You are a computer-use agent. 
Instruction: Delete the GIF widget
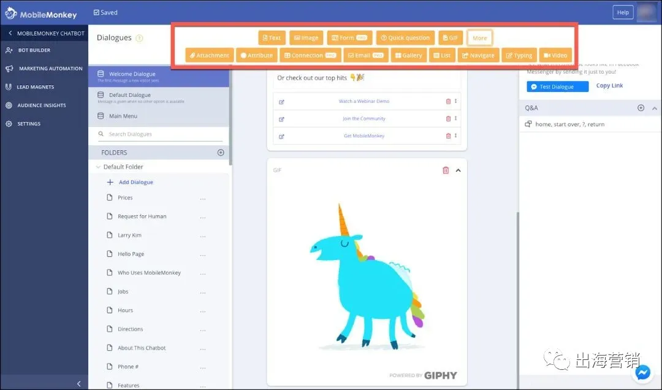click(446, 170)
